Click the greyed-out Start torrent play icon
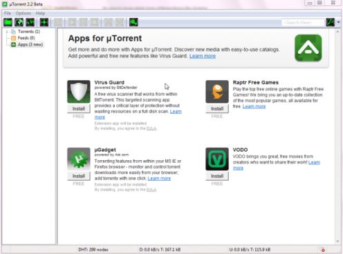 72,22
